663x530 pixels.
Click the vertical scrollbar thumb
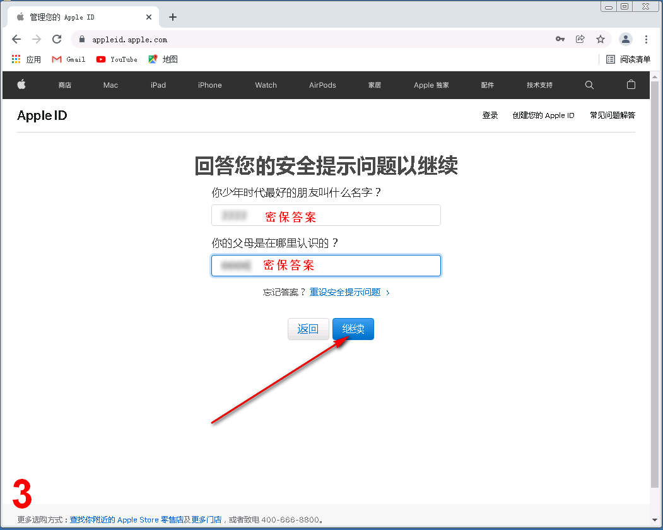(655, 283)
